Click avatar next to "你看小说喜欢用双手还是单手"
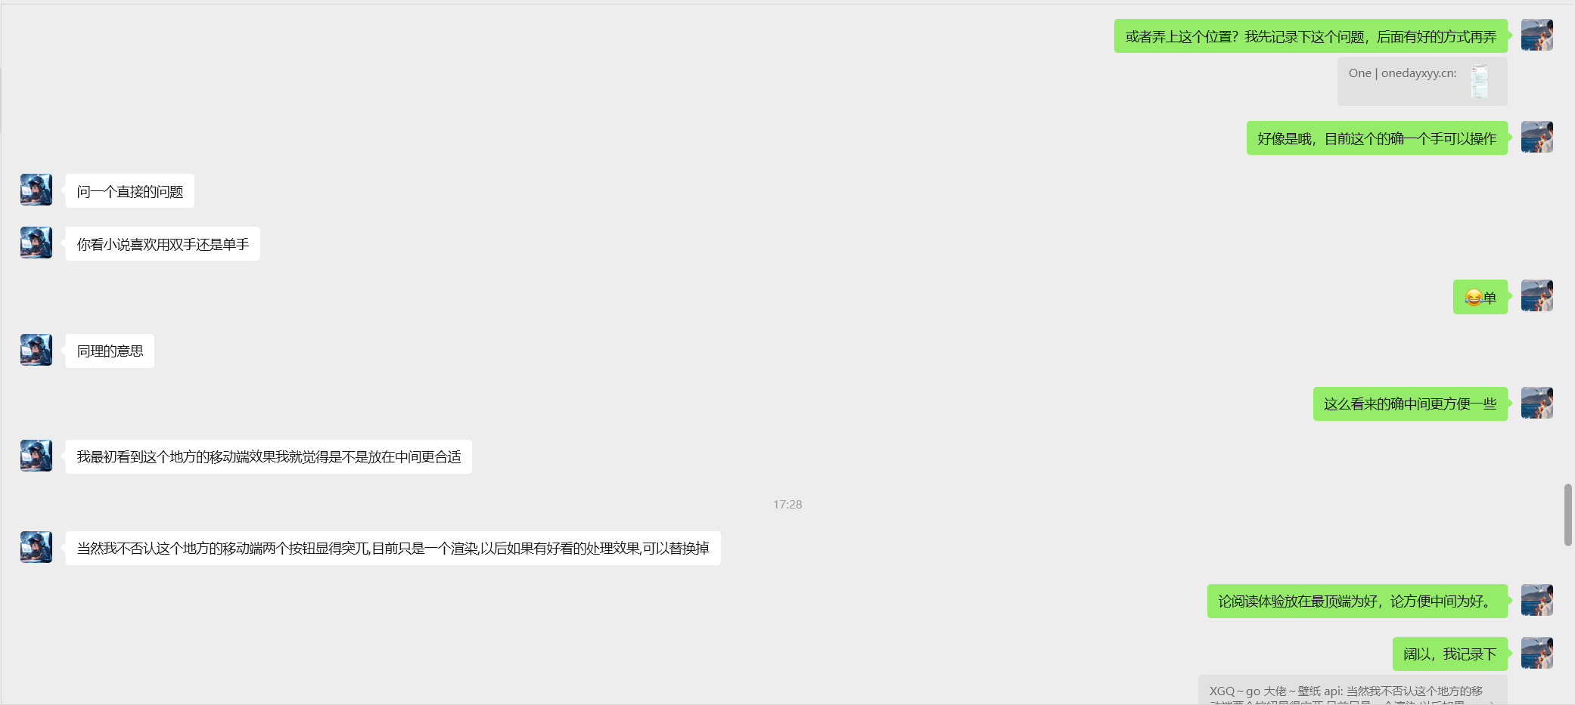Screen dimensions: 1575x705 (x=36, y=243)
